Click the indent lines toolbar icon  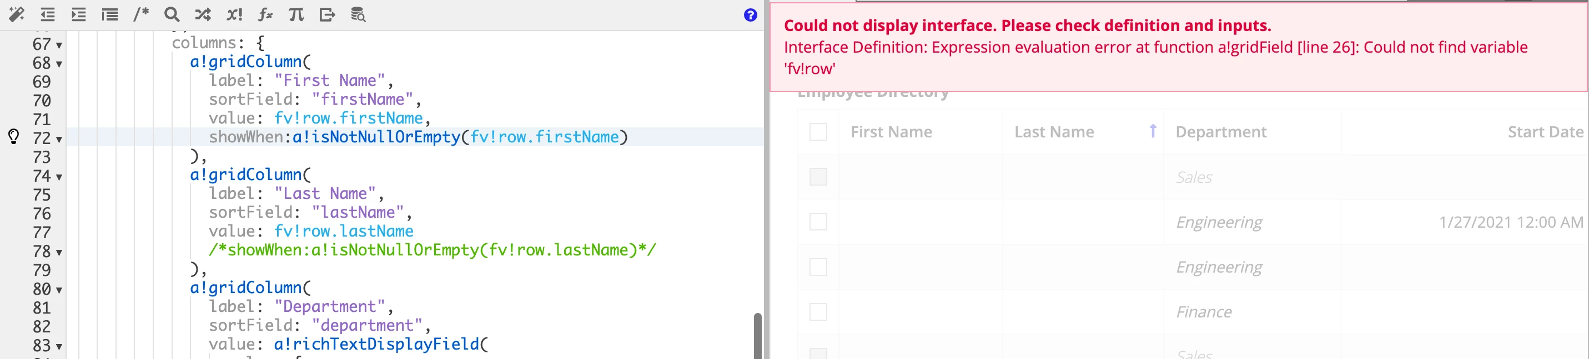click(78, 14)
